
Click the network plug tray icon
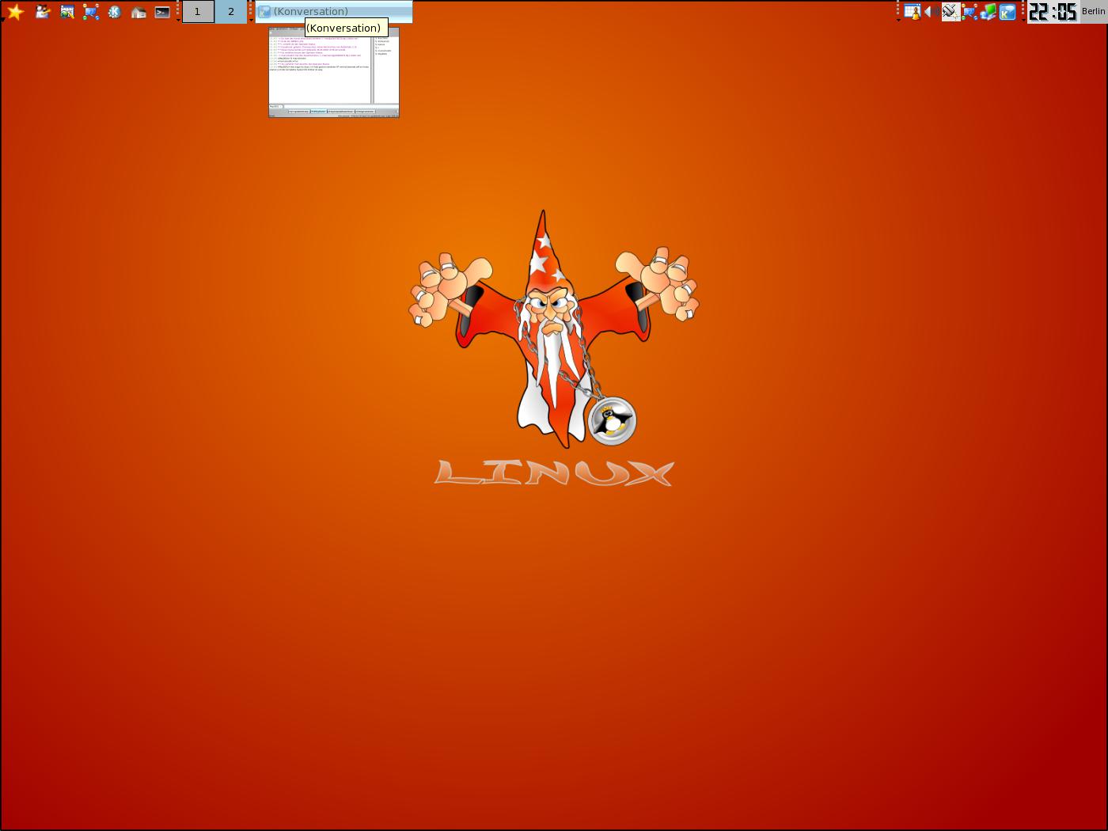(951, 12)
